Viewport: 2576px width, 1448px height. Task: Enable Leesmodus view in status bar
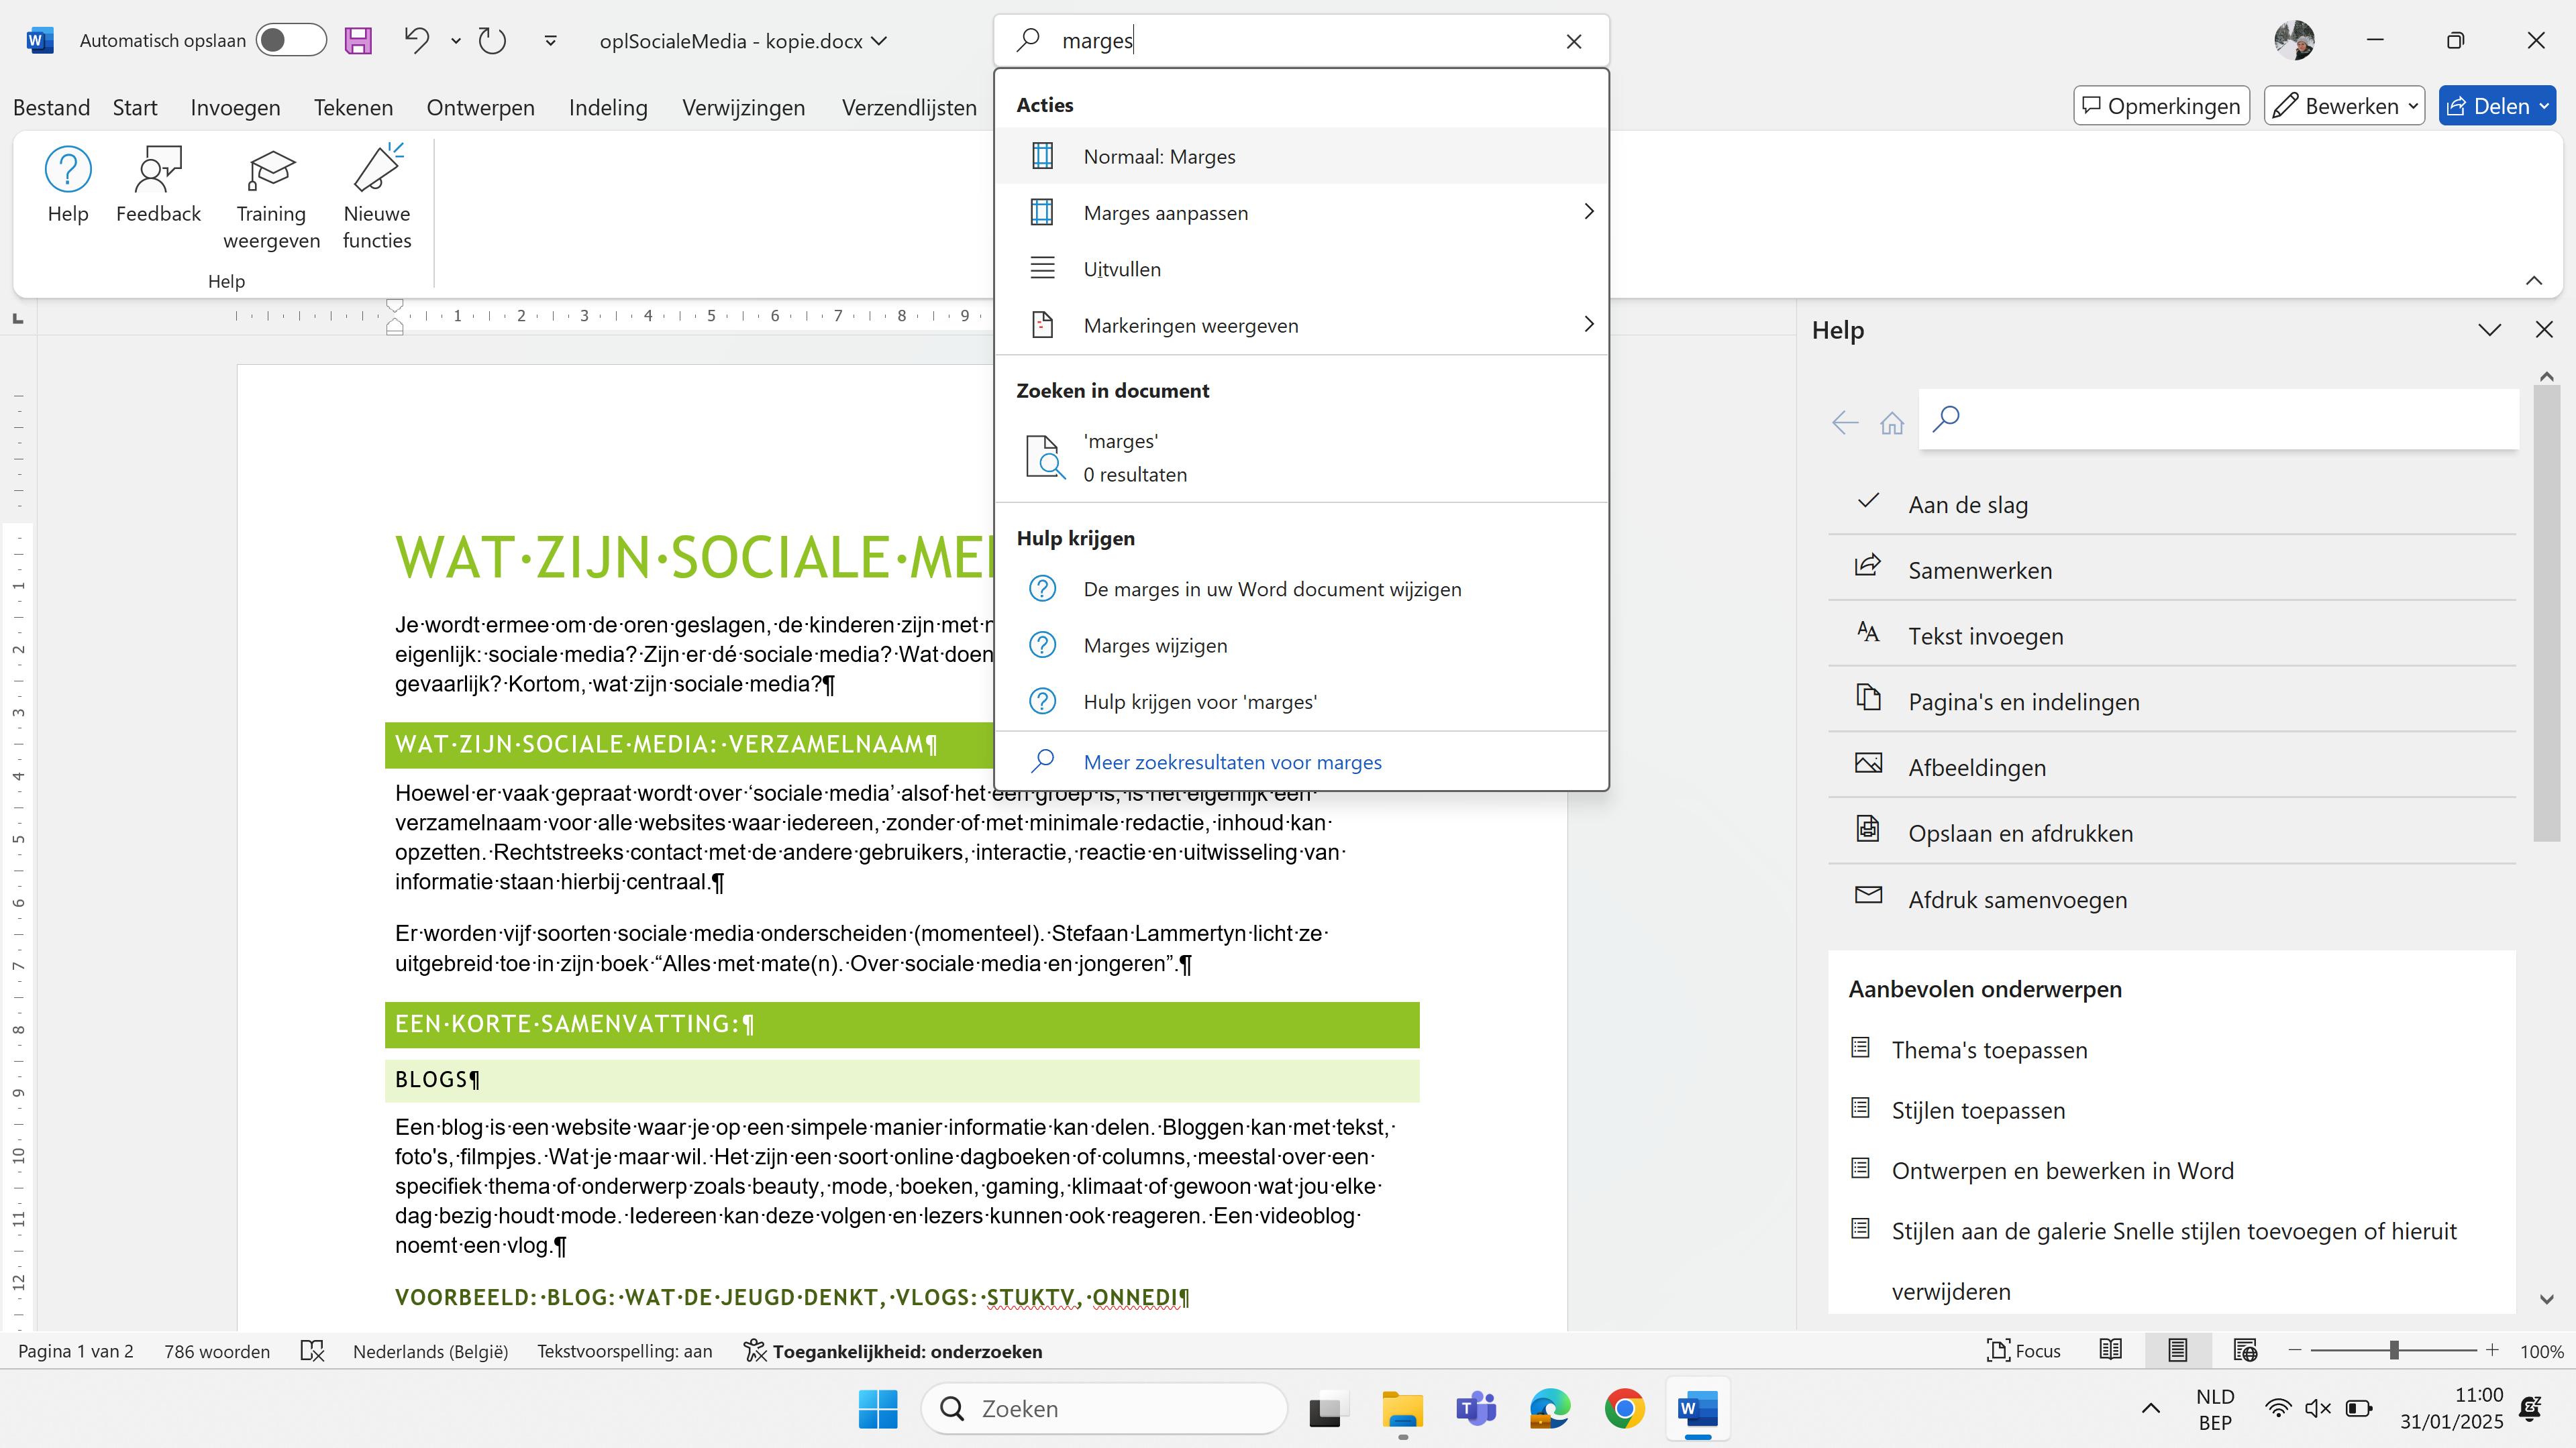[2110, 1351]
